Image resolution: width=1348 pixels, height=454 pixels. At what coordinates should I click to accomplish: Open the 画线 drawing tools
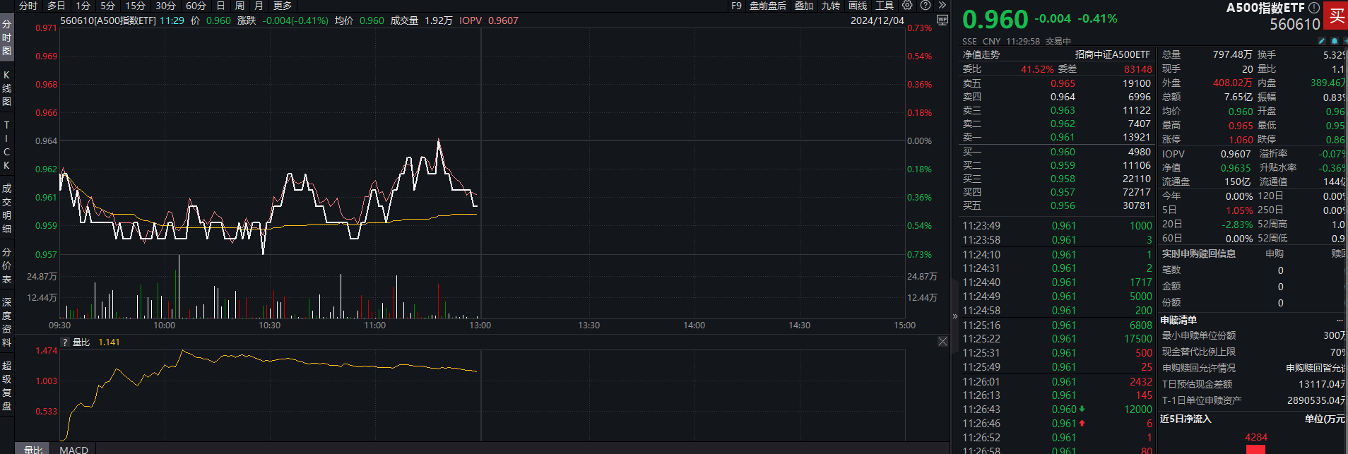tap(858, 6)
